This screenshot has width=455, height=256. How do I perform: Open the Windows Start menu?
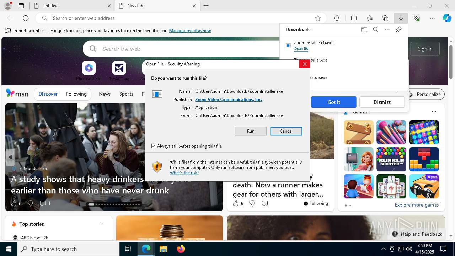click(9, 249)
